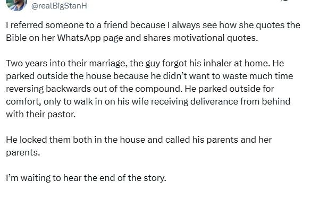
Task: Open the profile avatar of realBigStanH
Action: pos(16,5)
